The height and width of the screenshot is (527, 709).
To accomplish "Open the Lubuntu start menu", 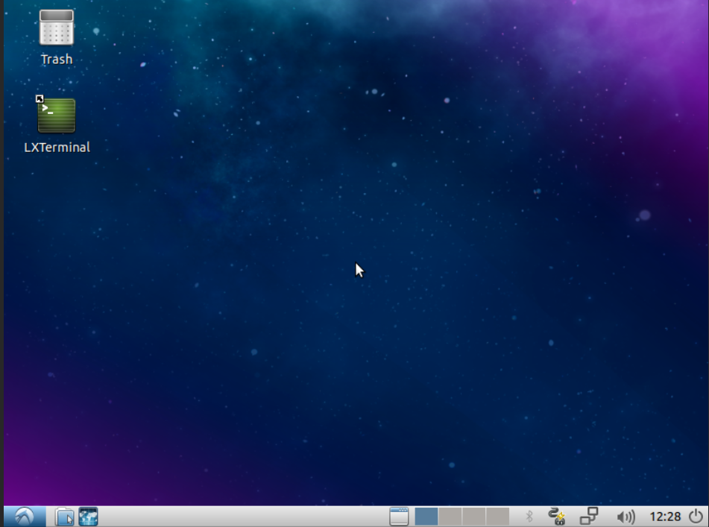I will (24, 516).
